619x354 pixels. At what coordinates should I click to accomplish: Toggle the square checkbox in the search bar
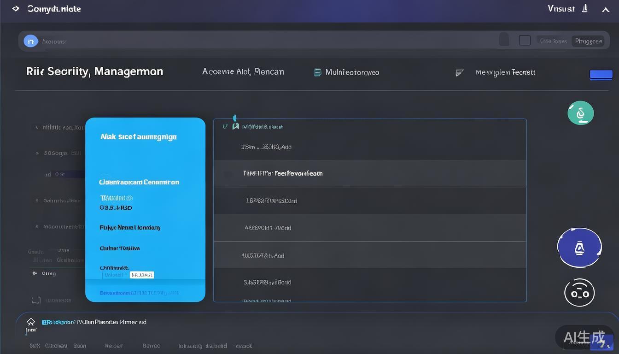click(525, 41)
